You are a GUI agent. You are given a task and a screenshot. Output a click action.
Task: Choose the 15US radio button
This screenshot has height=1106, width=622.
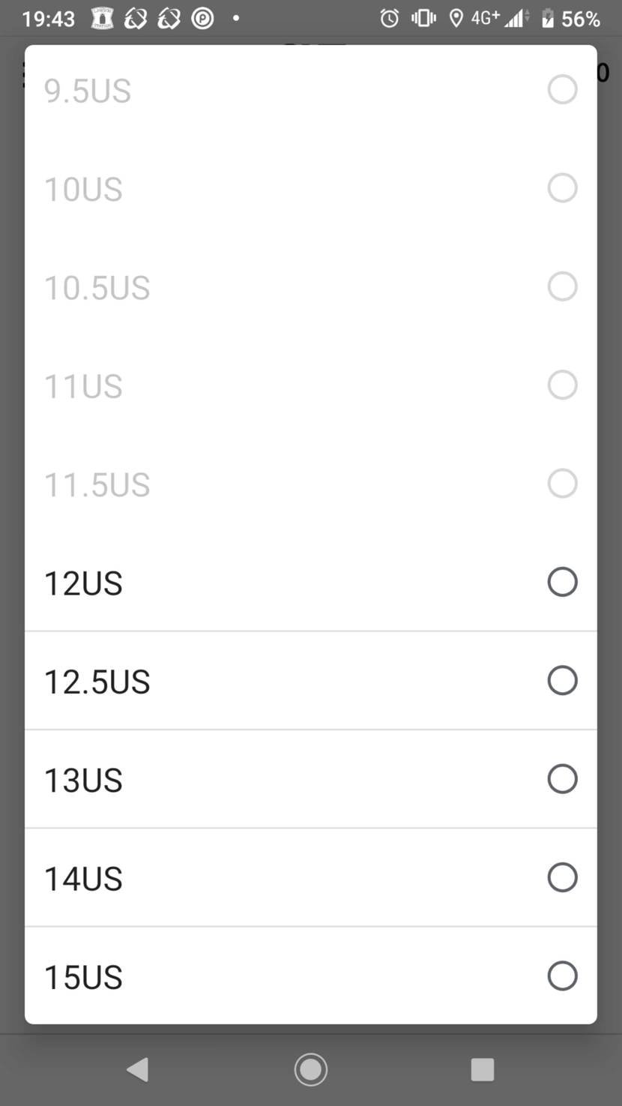point(562,976)
